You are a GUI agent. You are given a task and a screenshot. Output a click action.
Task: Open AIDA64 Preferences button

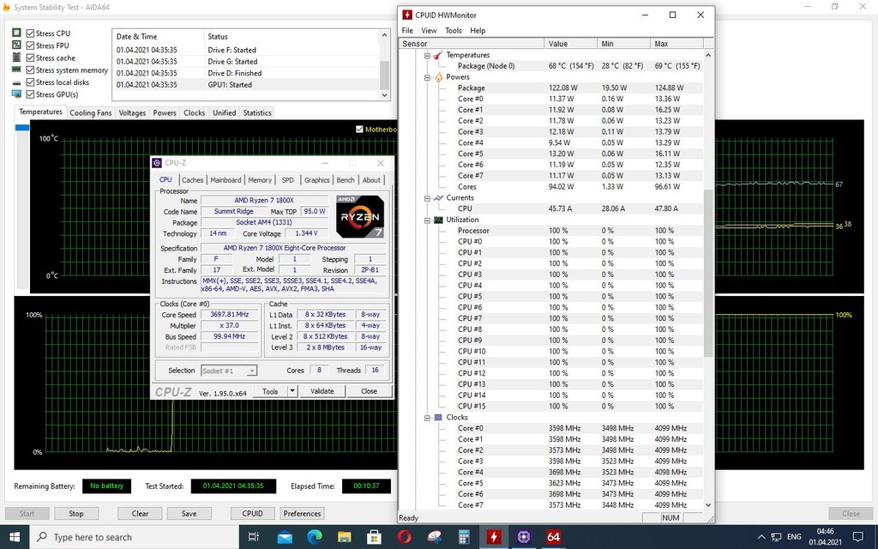(x=302, y=514)
